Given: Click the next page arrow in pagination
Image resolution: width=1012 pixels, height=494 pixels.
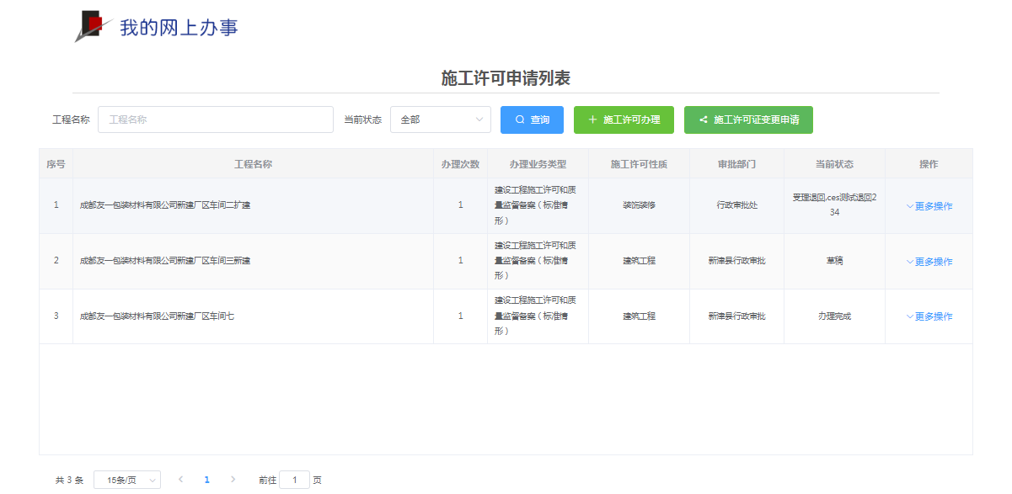Looking at the screenshot, I should click(233, 479).
